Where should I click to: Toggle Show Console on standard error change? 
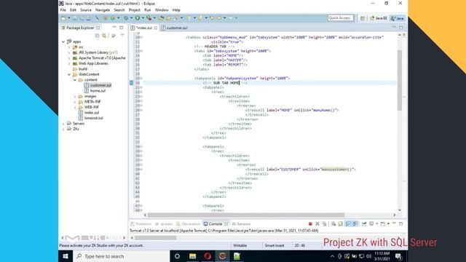355,223
